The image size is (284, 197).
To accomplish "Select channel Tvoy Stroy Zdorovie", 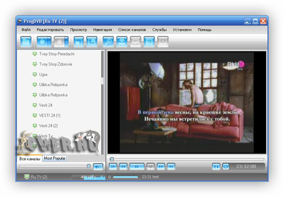I will click(56, 64).
